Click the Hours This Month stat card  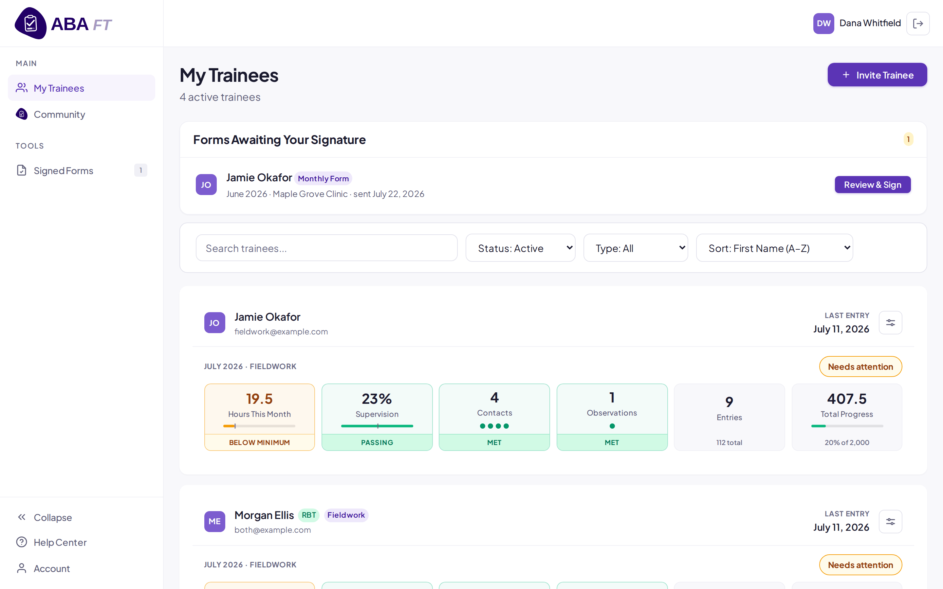(x=260, y=417)
